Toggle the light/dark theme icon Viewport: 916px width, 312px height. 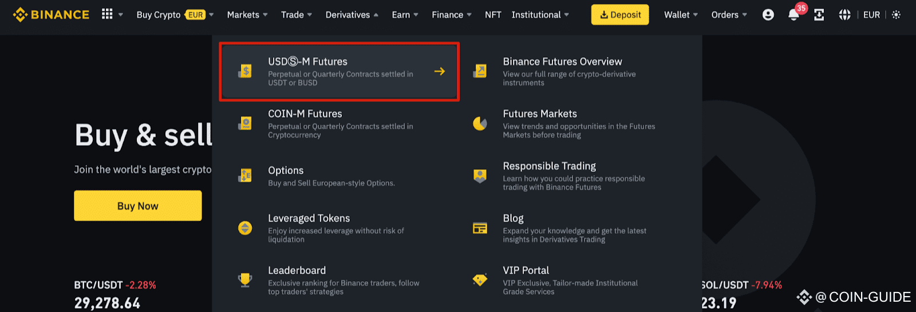tap(896, 15)
